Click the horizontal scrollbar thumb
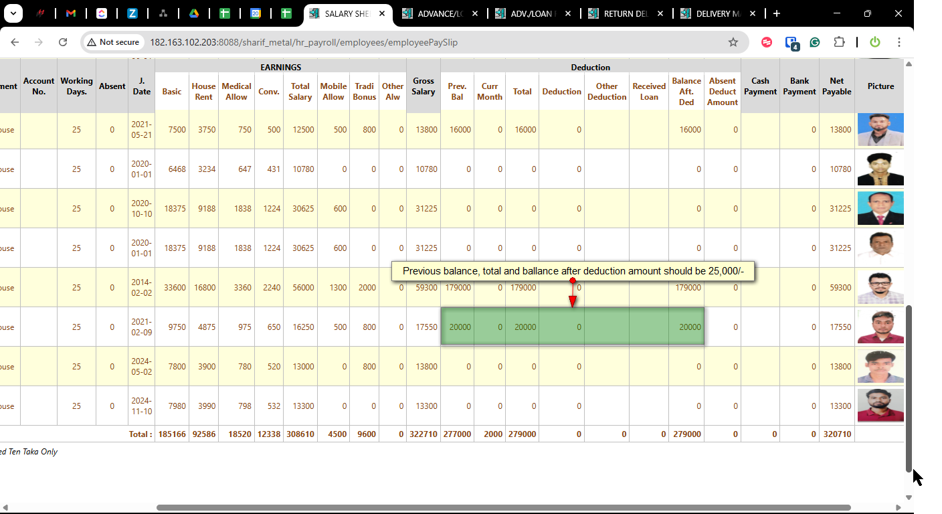The image size is (942, 514). coord(503,507)
